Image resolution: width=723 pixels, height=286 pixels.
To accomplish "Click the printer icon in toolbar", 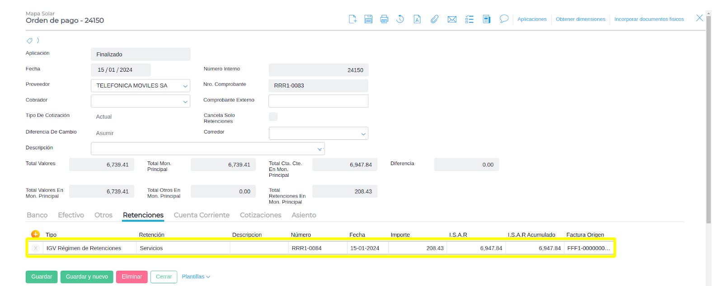I will [384, 19].
